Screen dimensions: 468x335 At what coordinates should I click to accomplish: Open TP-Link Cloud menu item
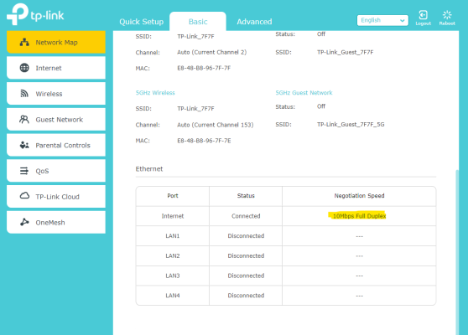[56, 197]
